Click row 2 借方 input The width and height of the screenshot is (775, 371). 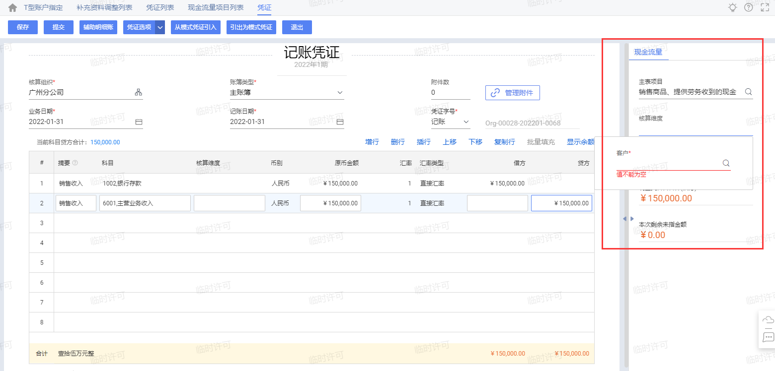pyautogui.click(x=497, y=203)
